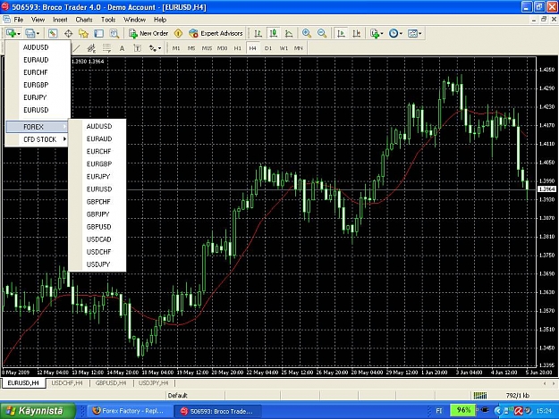Viewport: 559px width, 419px height.
Task: Open the Data Window crosshair icon
Action: (68, 33)
